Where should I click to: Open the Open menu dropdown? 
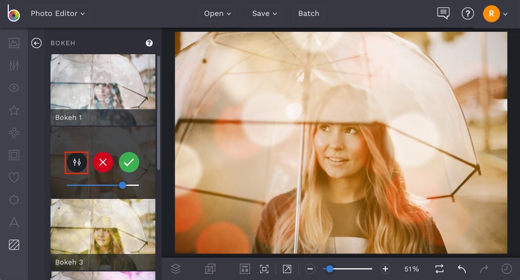click(x=217, y=14)
